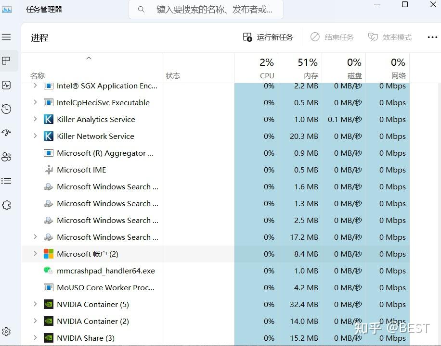Open the Startup apps sidebar icon
Screen dimensions: 441x346
tap(6, 132)
